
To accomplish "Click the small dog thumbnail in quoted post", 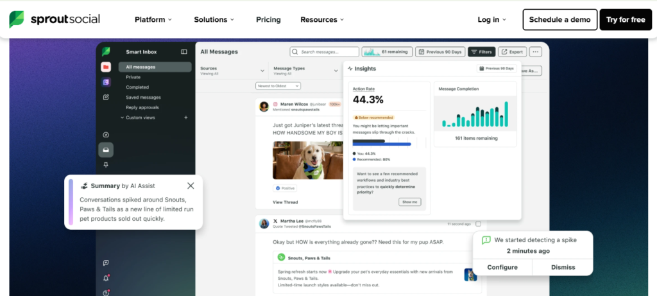I will coord(470,275).
